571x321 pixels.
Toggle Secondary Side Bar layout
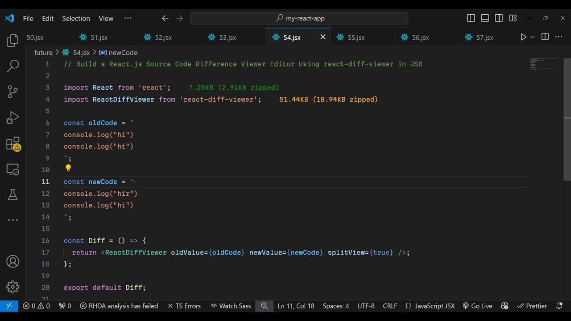(499, 18)
